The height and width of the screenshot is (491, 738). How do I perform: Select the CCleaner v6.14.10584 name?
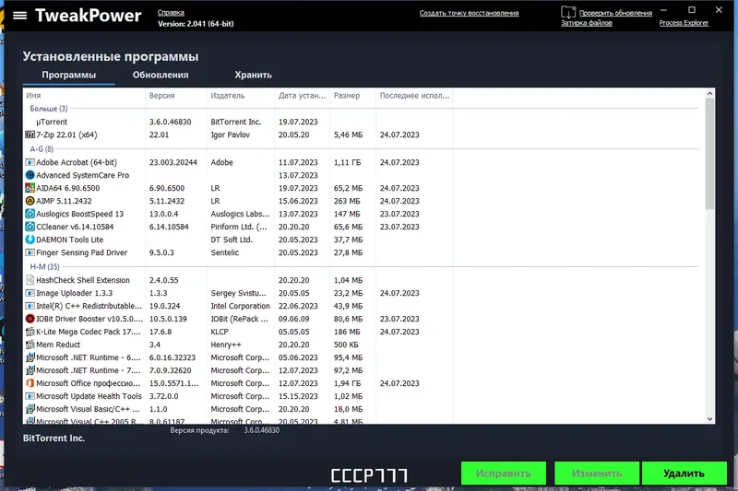coord(75,227)
